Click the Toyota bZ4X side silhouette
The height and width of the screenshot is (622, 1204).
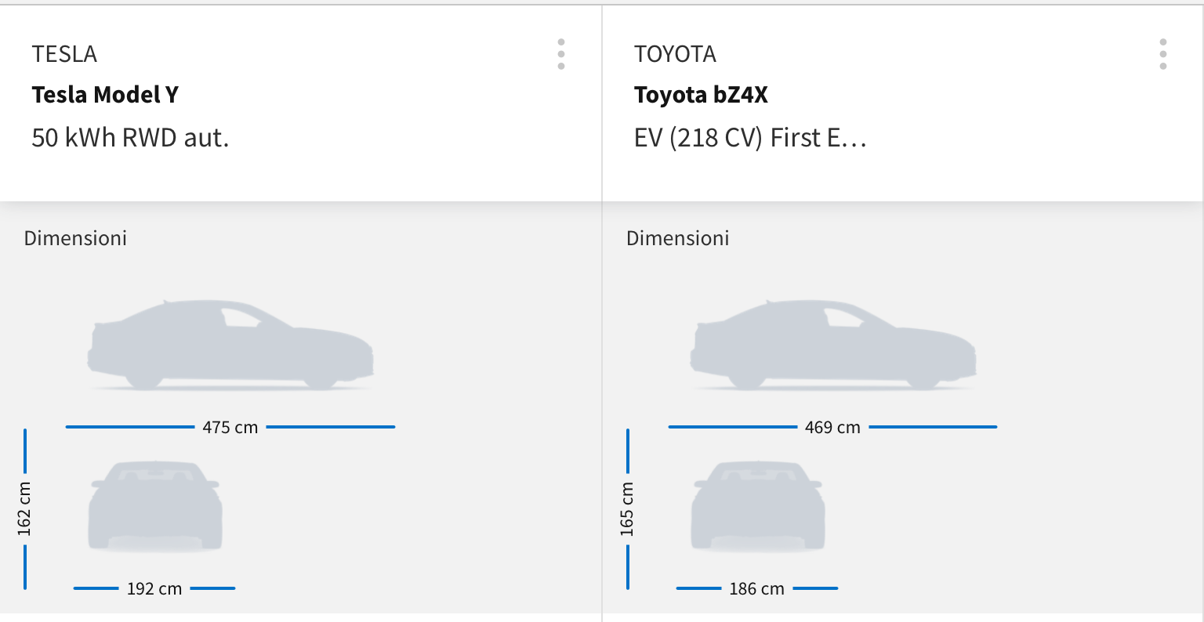coord(833,345)
